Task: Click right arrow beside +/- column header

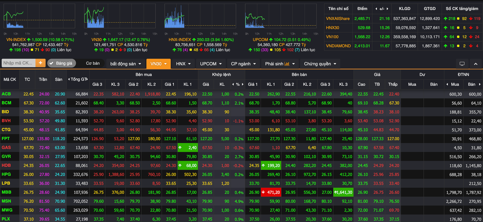Action: click(x=388, y=9)
